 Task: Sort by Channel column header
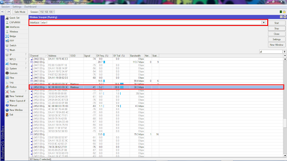click(x=39, y=55)
